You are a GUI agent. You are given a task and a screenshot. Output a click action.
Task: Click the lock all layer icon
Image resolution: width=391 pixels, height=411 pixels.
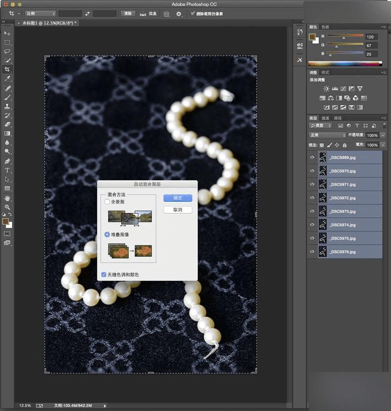click(345, 145)
